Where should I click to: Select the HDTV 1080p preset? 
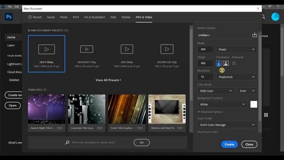tap(47, 54)
